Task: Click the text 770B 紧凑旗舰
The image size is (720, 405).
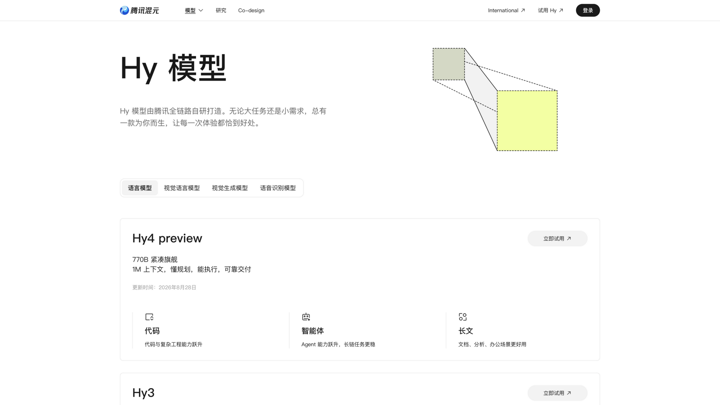Action: coord(155,259)
